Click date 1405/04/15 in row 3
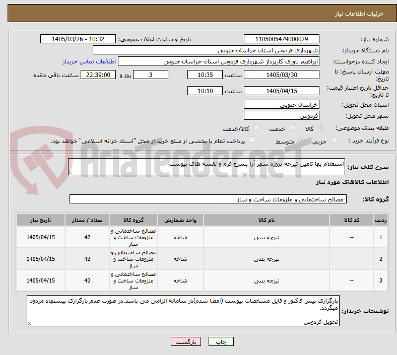Viewport: 397px width, 355px height. point(41,280)
